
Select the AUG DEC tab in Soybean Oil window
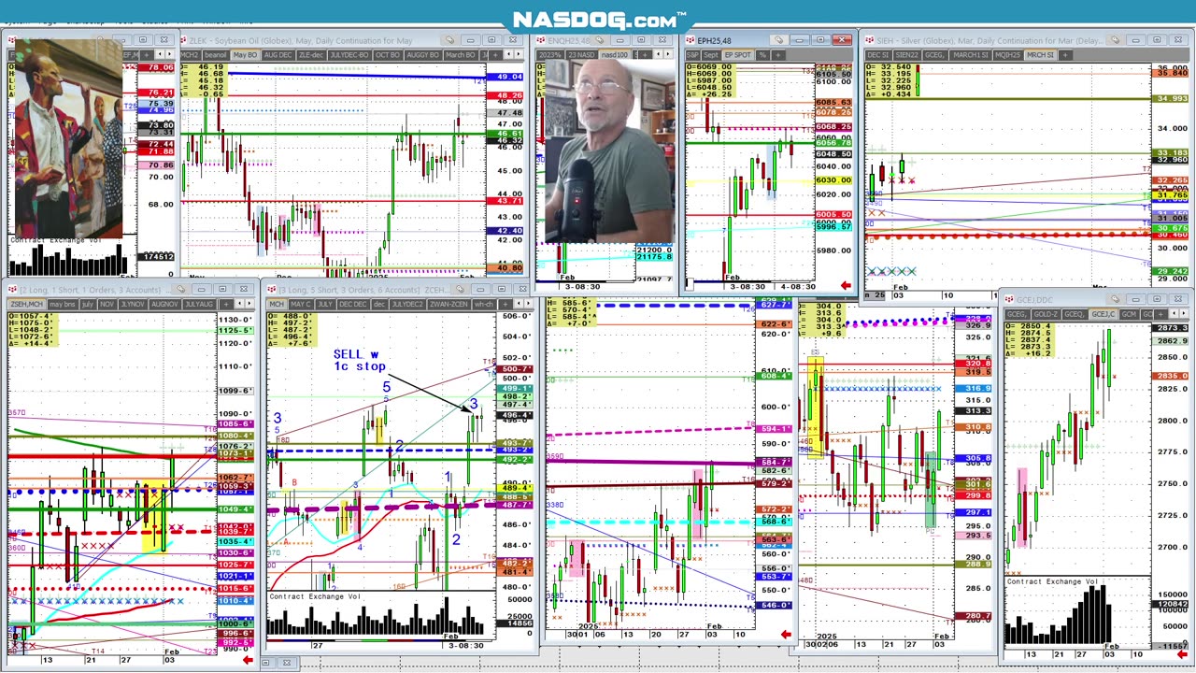[278, 55]
